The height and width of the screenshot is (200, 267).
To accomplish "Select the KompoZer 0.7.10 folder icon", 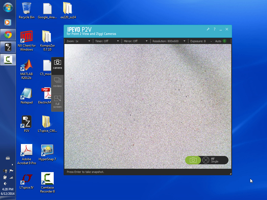I will (47, 41).
